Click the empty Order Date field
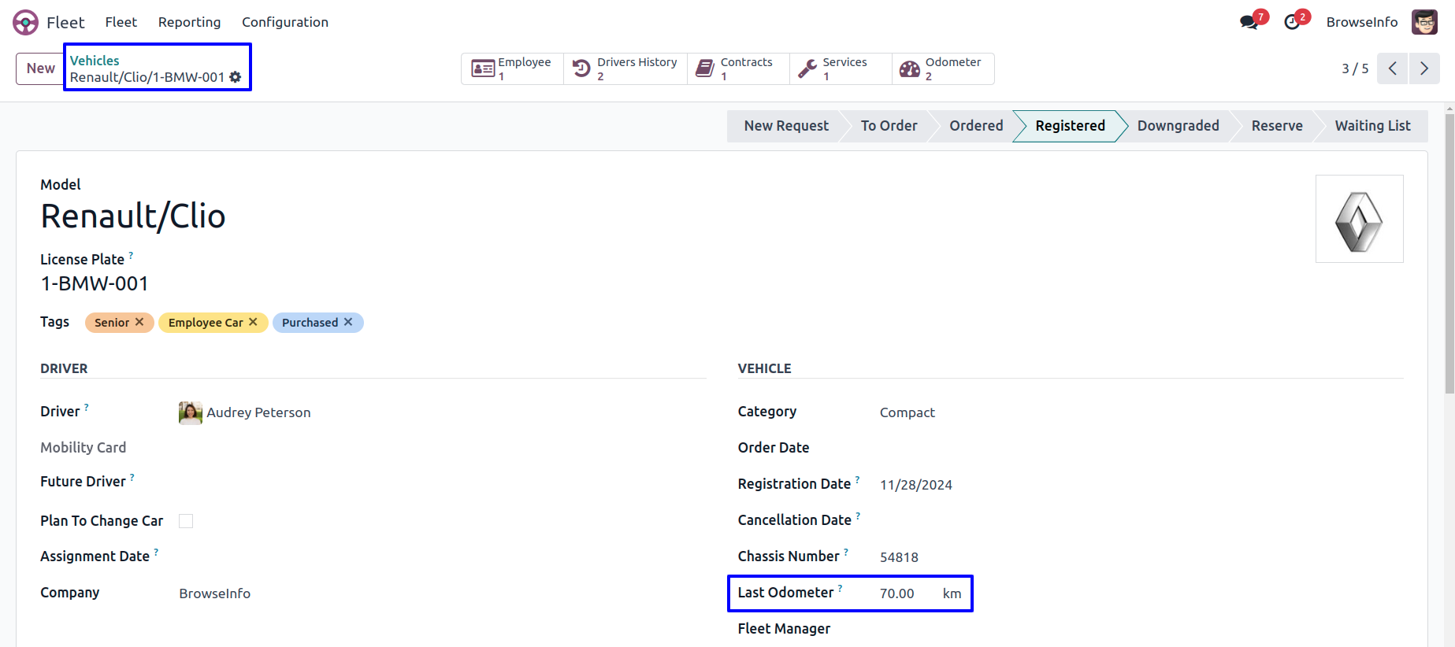 pos(1141,448)
